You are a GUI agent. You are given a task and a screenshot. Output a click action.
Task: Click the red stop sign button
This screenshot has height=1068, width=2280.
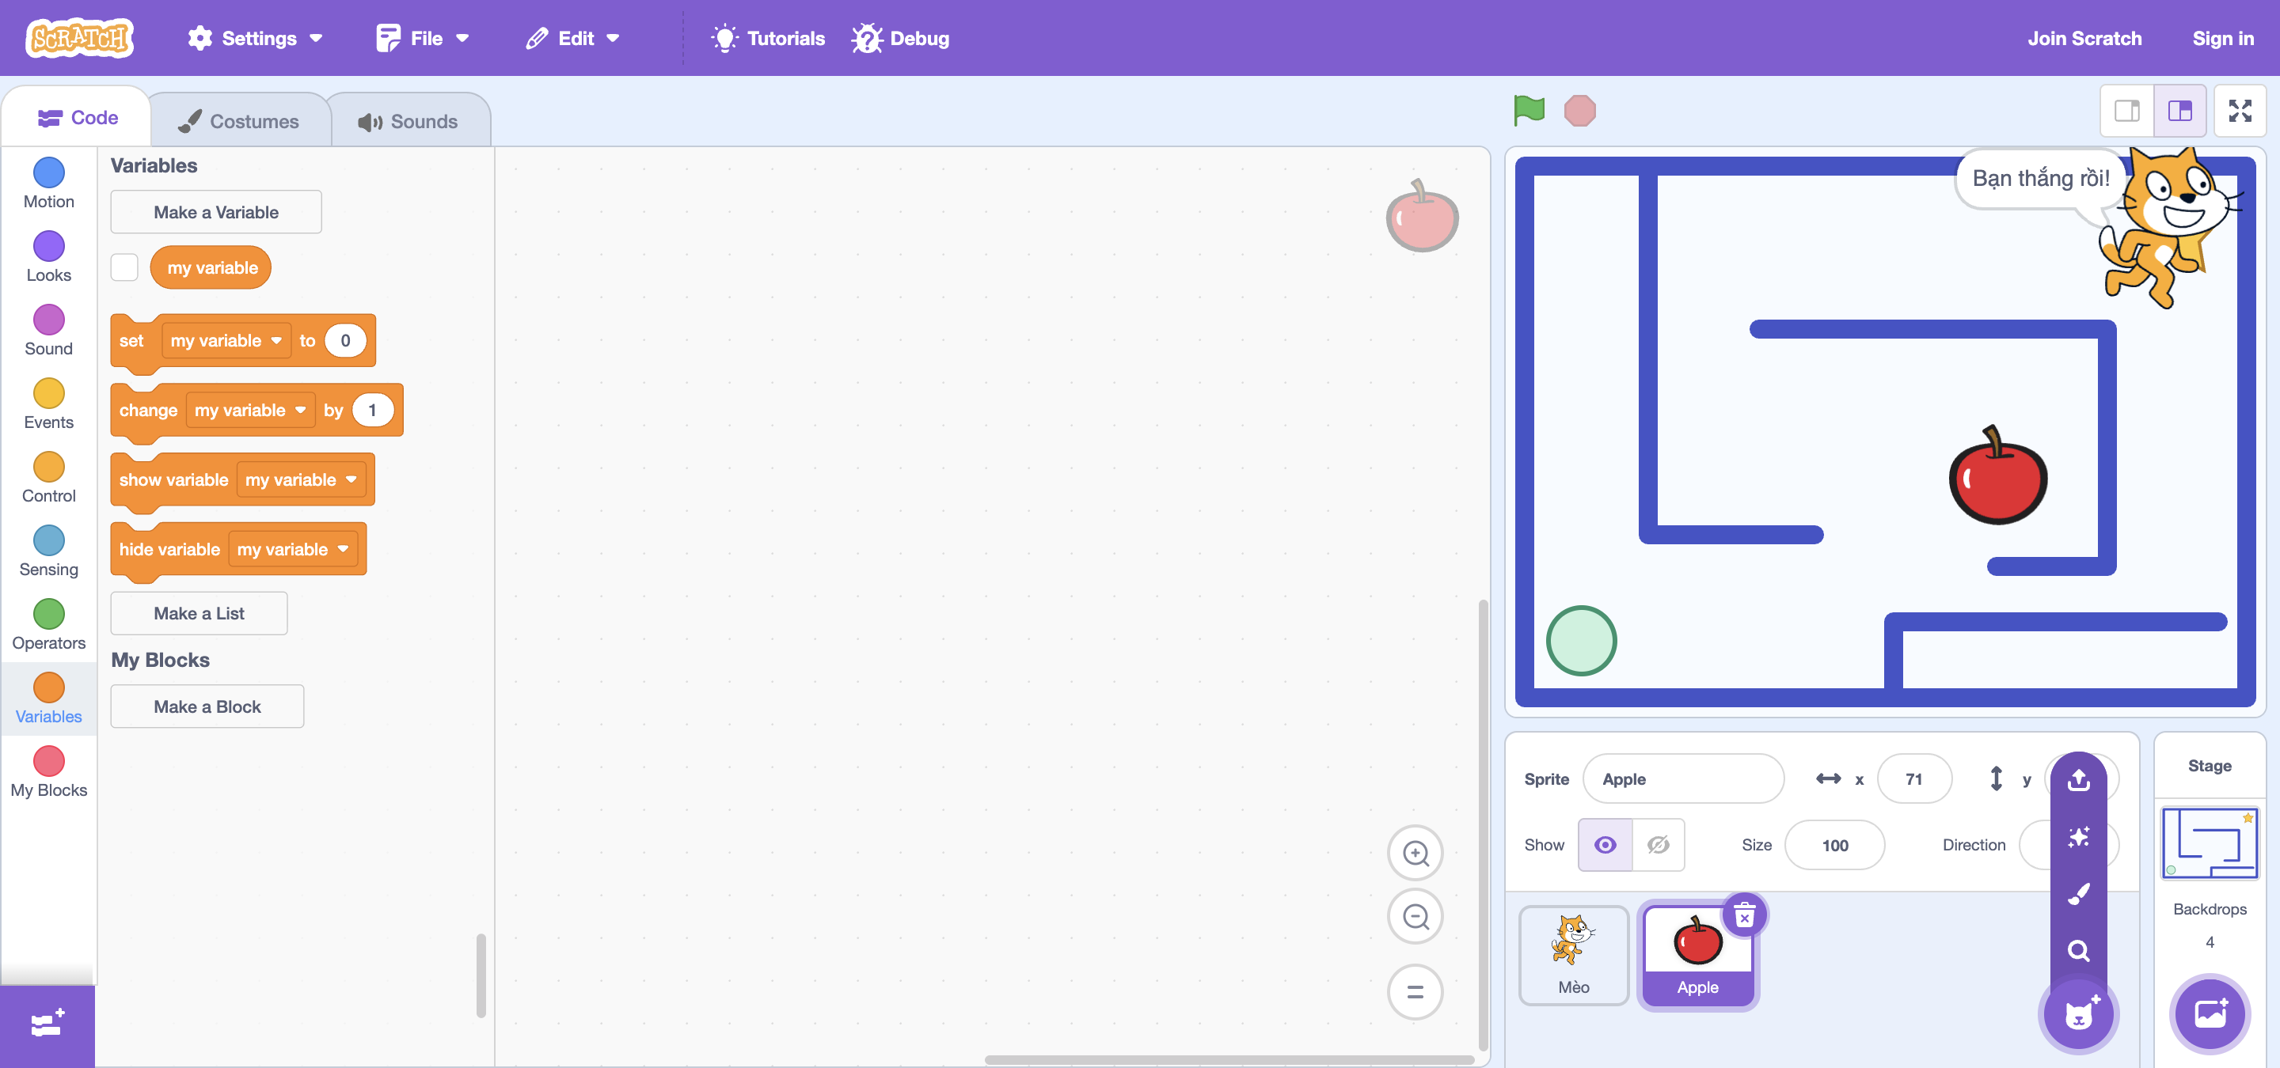click(1579, 111)
